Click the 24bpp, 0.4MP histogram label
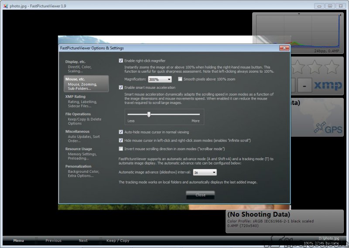 tap(326, 51)
